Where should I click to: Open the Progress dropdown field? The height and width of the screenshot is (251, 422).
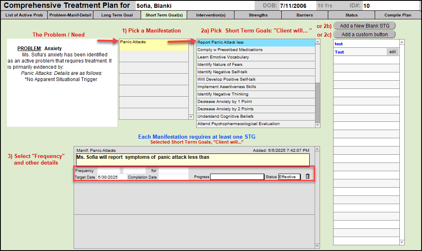tap(237, 177)
